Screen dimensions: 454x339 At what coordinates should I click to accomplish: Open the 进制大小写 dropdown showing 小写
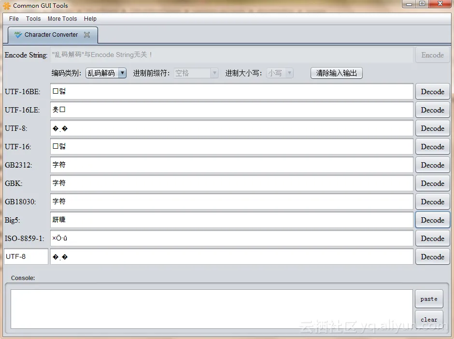280,73
